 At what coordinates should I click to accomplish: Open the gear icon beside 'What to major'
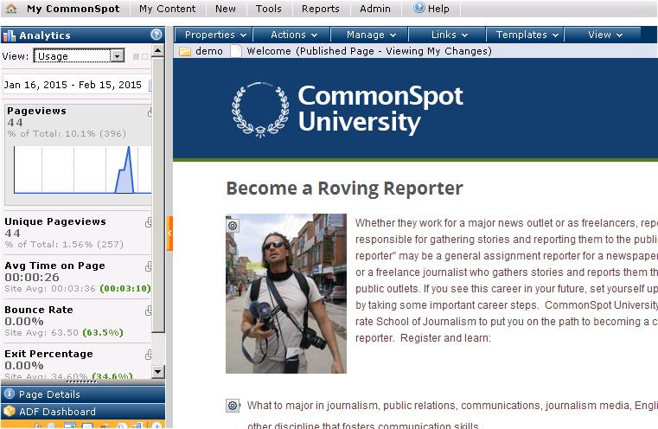[233, 406]
